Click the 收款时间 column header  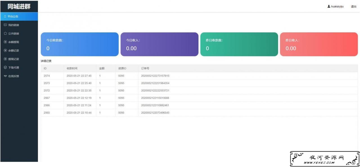click(72, 68)
